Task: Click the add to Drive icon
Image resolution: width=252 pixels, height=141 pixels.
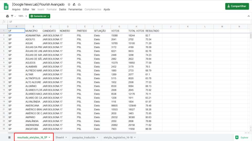Action: tap(74, 4)
